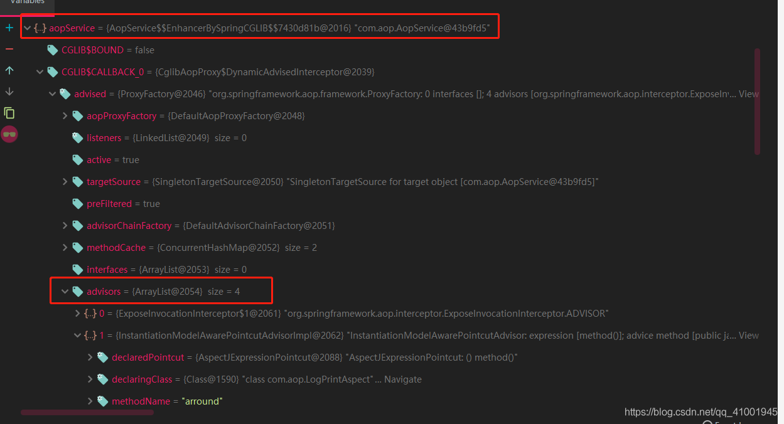Viewport: 784px width, 424px height.
Task: Click the tag icon beside interfaces
Action: pos(78,270)
